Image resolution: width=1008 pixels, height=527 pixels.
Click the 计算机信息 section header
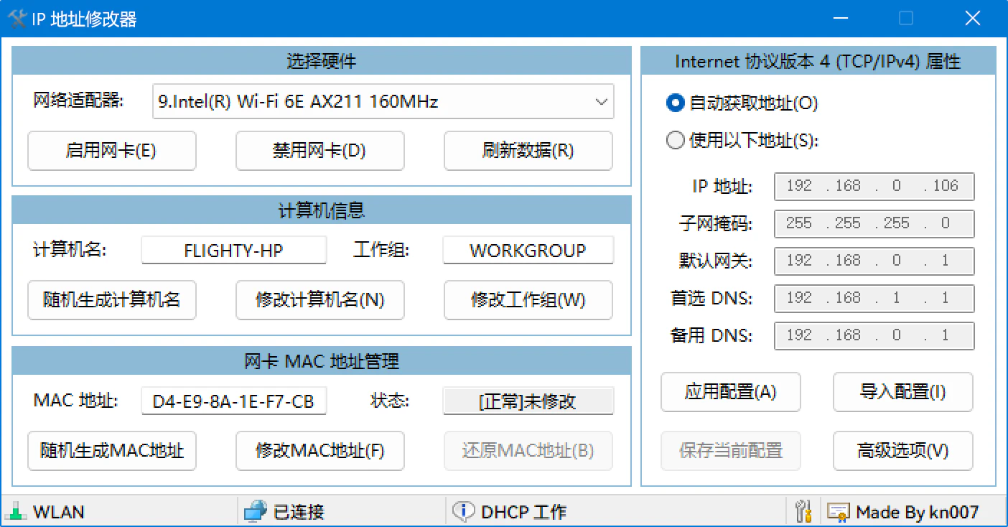point(322,210)
